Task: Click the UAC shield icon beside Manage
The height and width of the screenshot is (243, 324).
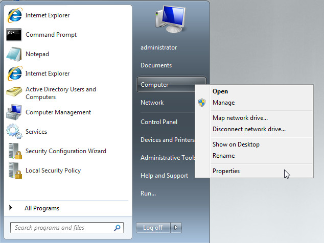Action: point(202,103)
